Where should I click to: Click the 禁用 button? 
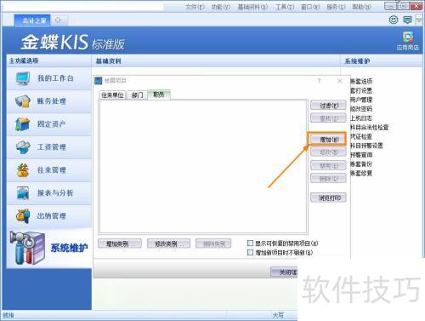pos(328,165)
